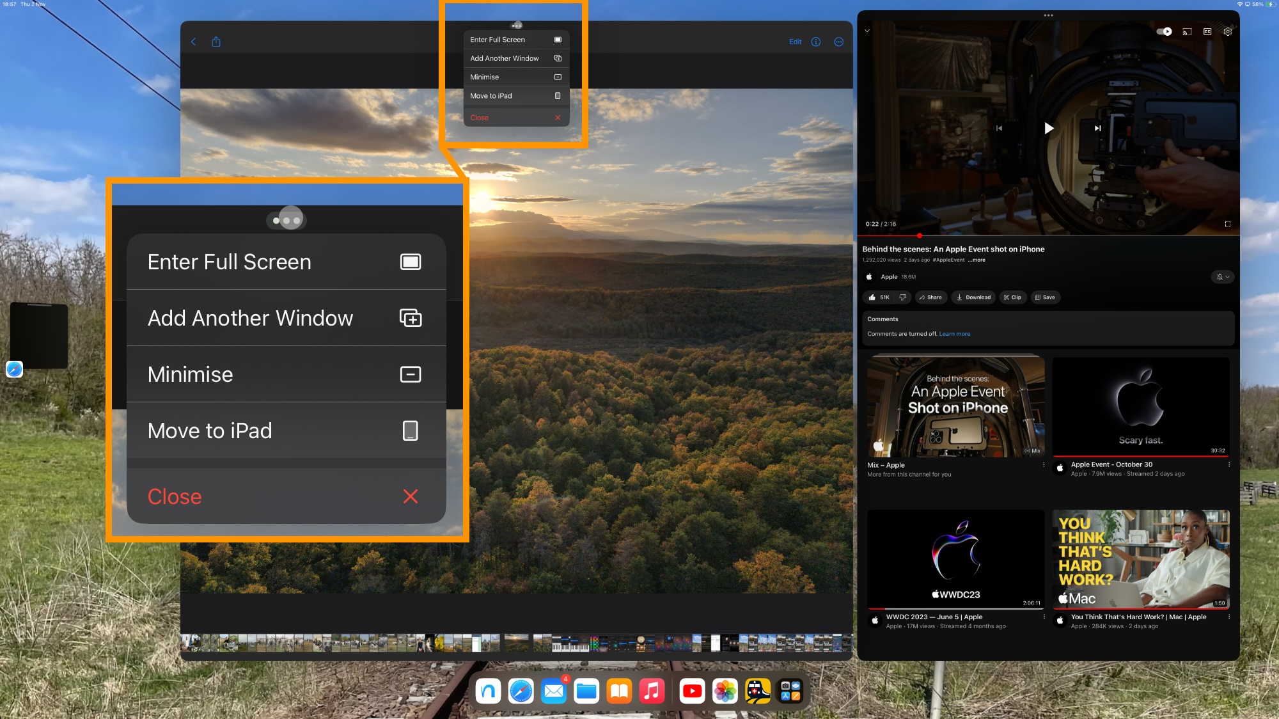Like the video showing 51K
The height and width of the screenshot is (719, 1279).
pos(879,297)
